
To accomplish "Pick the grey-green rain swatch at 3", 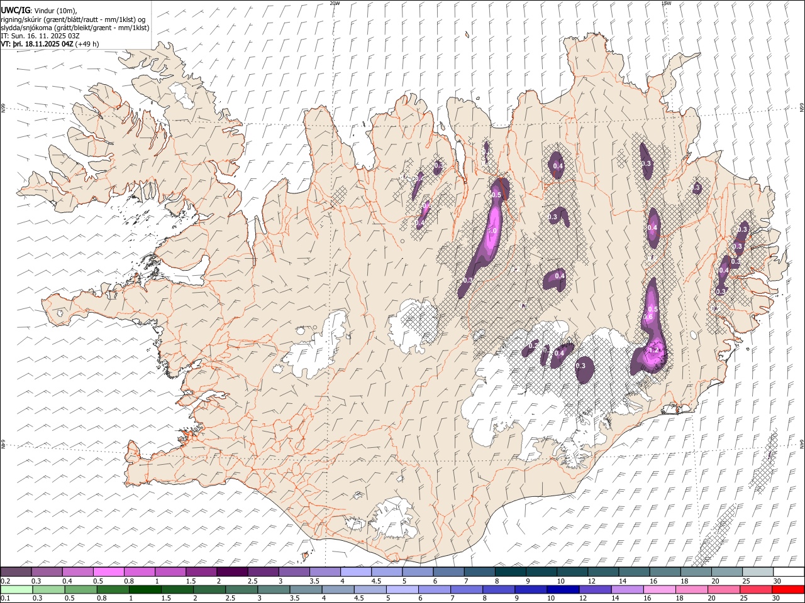I will click(274, 589).
